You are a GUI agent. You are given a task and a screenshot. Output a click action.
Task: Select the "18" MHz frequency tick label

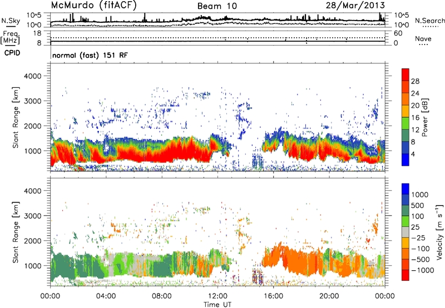tap(37, 33)
